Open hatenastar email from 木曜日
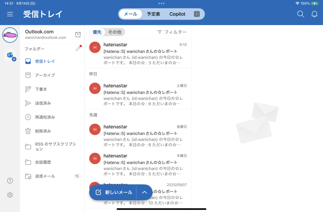Screen dimensions: 323x212 pyautogui.click(x=138, y=165)
